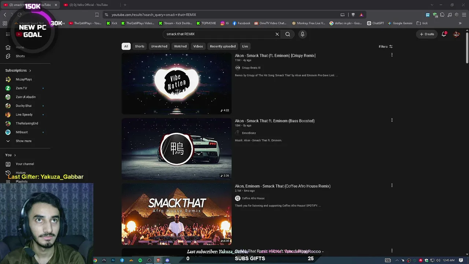Open MrBeast subscription

[x=22, y=132]
